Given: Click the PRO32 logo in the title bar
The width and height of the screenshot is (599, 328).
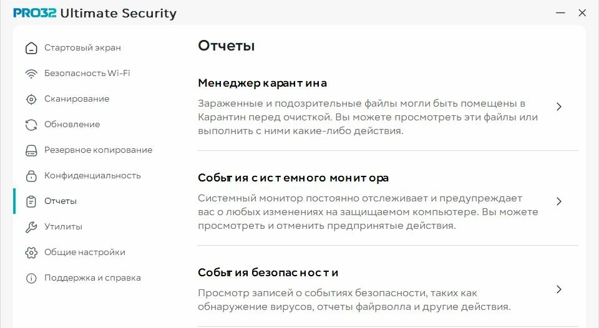Looking at the screenshot, I should pyautogui.click(x=35, y=13).
